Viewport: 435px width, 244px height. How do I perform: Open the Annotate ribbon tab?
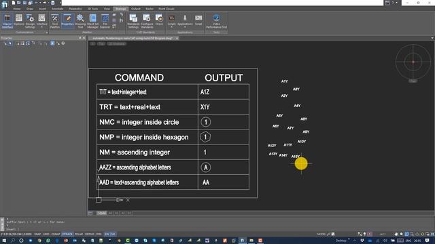[x=57, y=9]
